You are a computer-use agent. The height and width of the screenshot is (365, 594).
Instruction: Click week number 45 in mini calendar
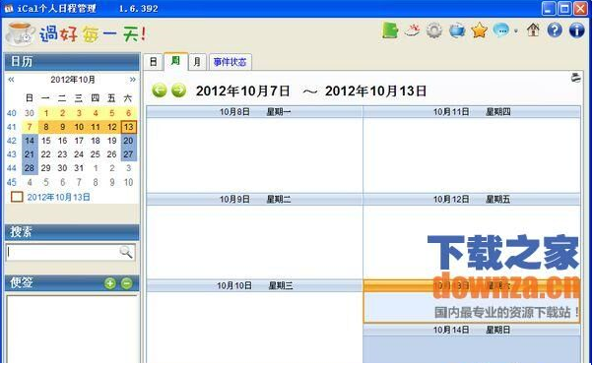tap(12, 182)
